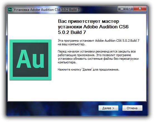Viewport: 154px width, 122px height.
Task: Click the text 'Нажмите кнопку 'Далее' для продолжения.'
Action: tap(88, 69)
